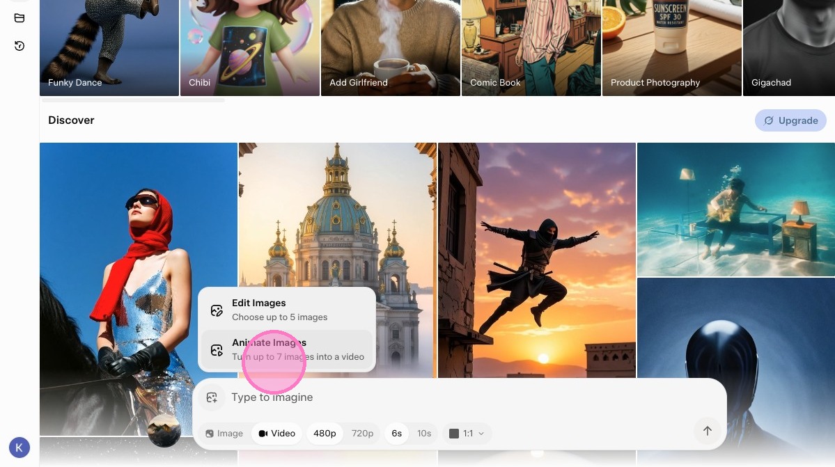
Task: Select Edit Images menu option
Action: pos(286,310)
